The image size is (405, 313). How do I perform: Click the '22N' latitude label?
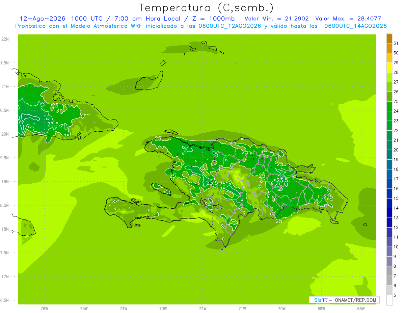5,39
